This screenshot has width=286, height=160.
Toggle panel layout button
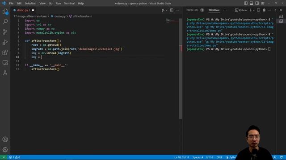[x=251, y=3]
